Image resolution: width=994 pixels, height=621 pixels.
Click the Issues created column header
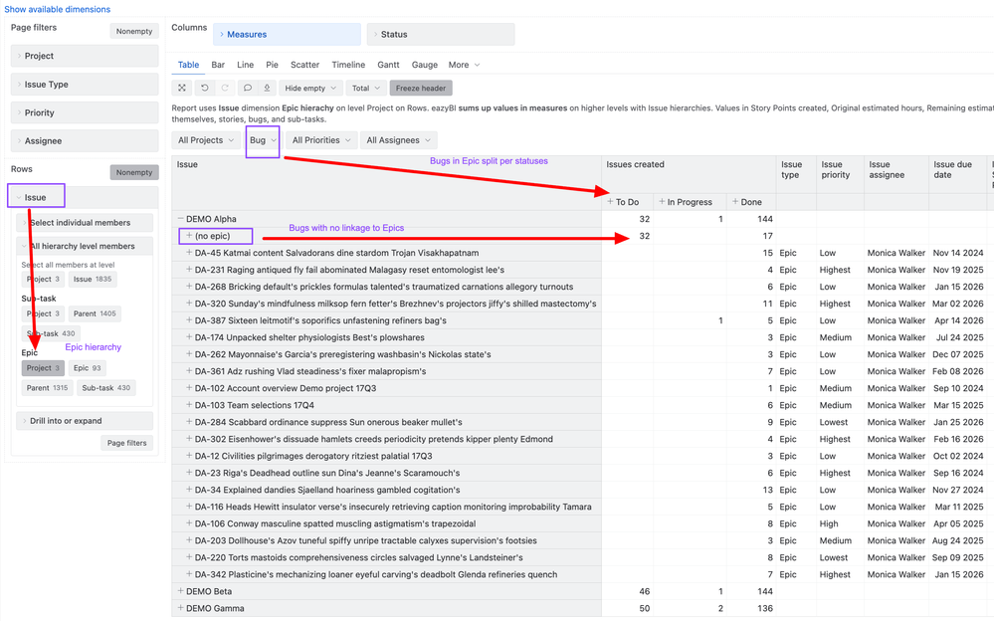pyautogui.click(x=635, y=164)
